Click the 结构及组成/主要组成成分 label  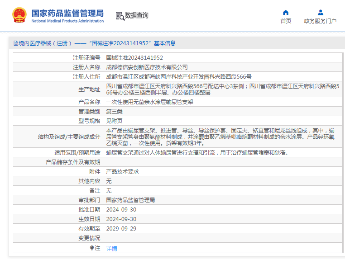pyautogui.click(x=69, y=137)
